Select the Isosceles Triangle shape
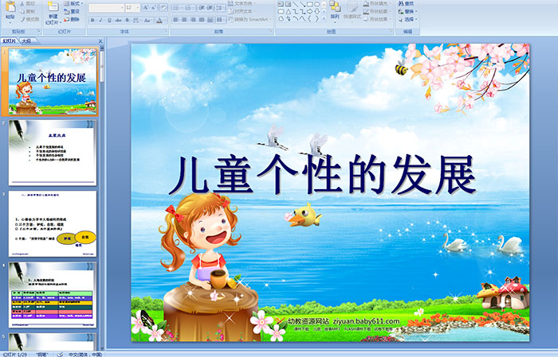 (289, 12)
